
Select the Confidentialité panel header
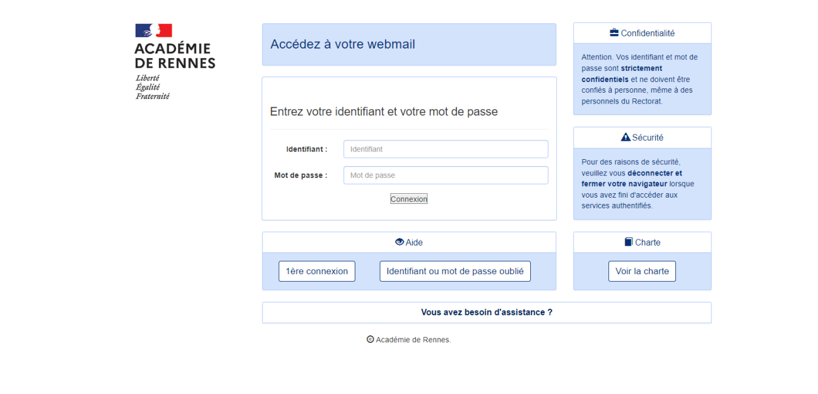point(642,32)
